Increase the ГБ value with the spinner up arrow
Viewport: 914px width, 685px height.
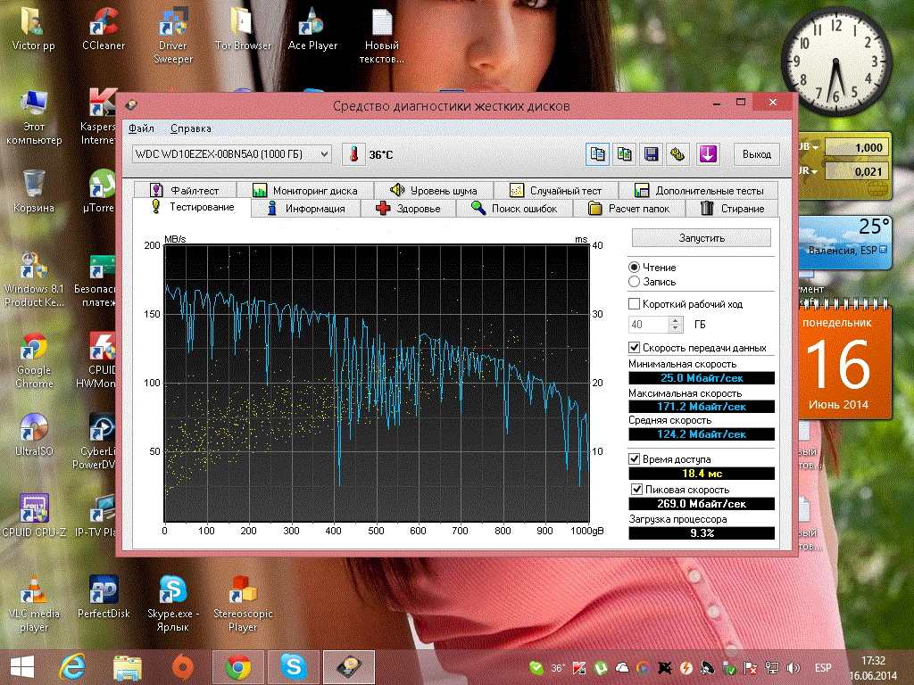676,320
